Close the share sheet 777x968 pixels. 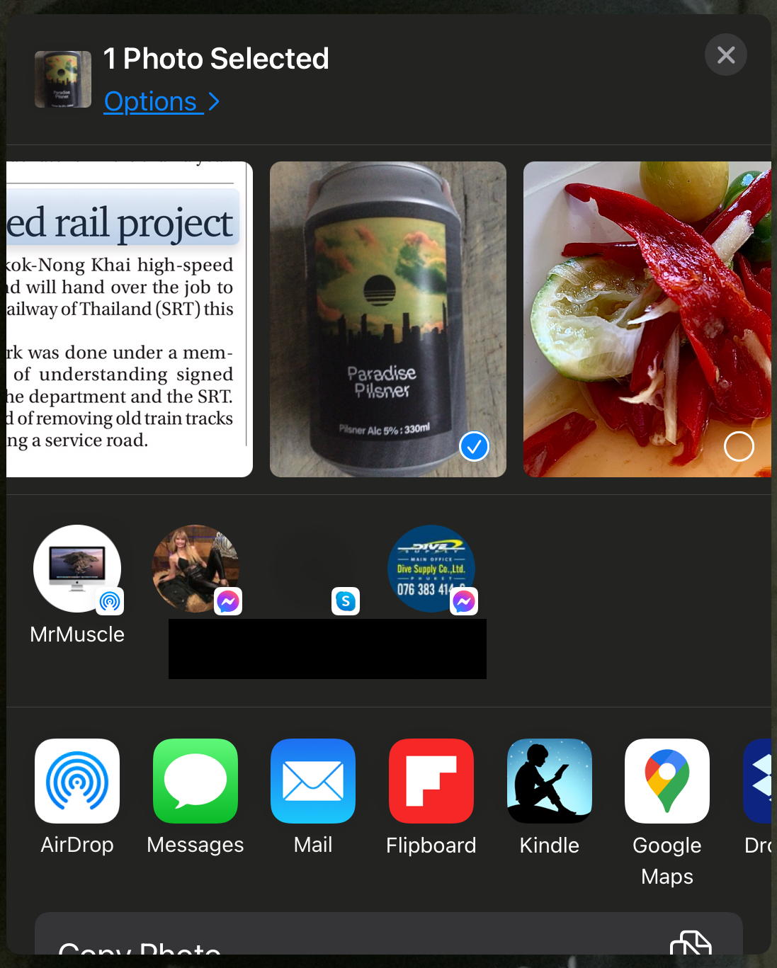point(726,55)
